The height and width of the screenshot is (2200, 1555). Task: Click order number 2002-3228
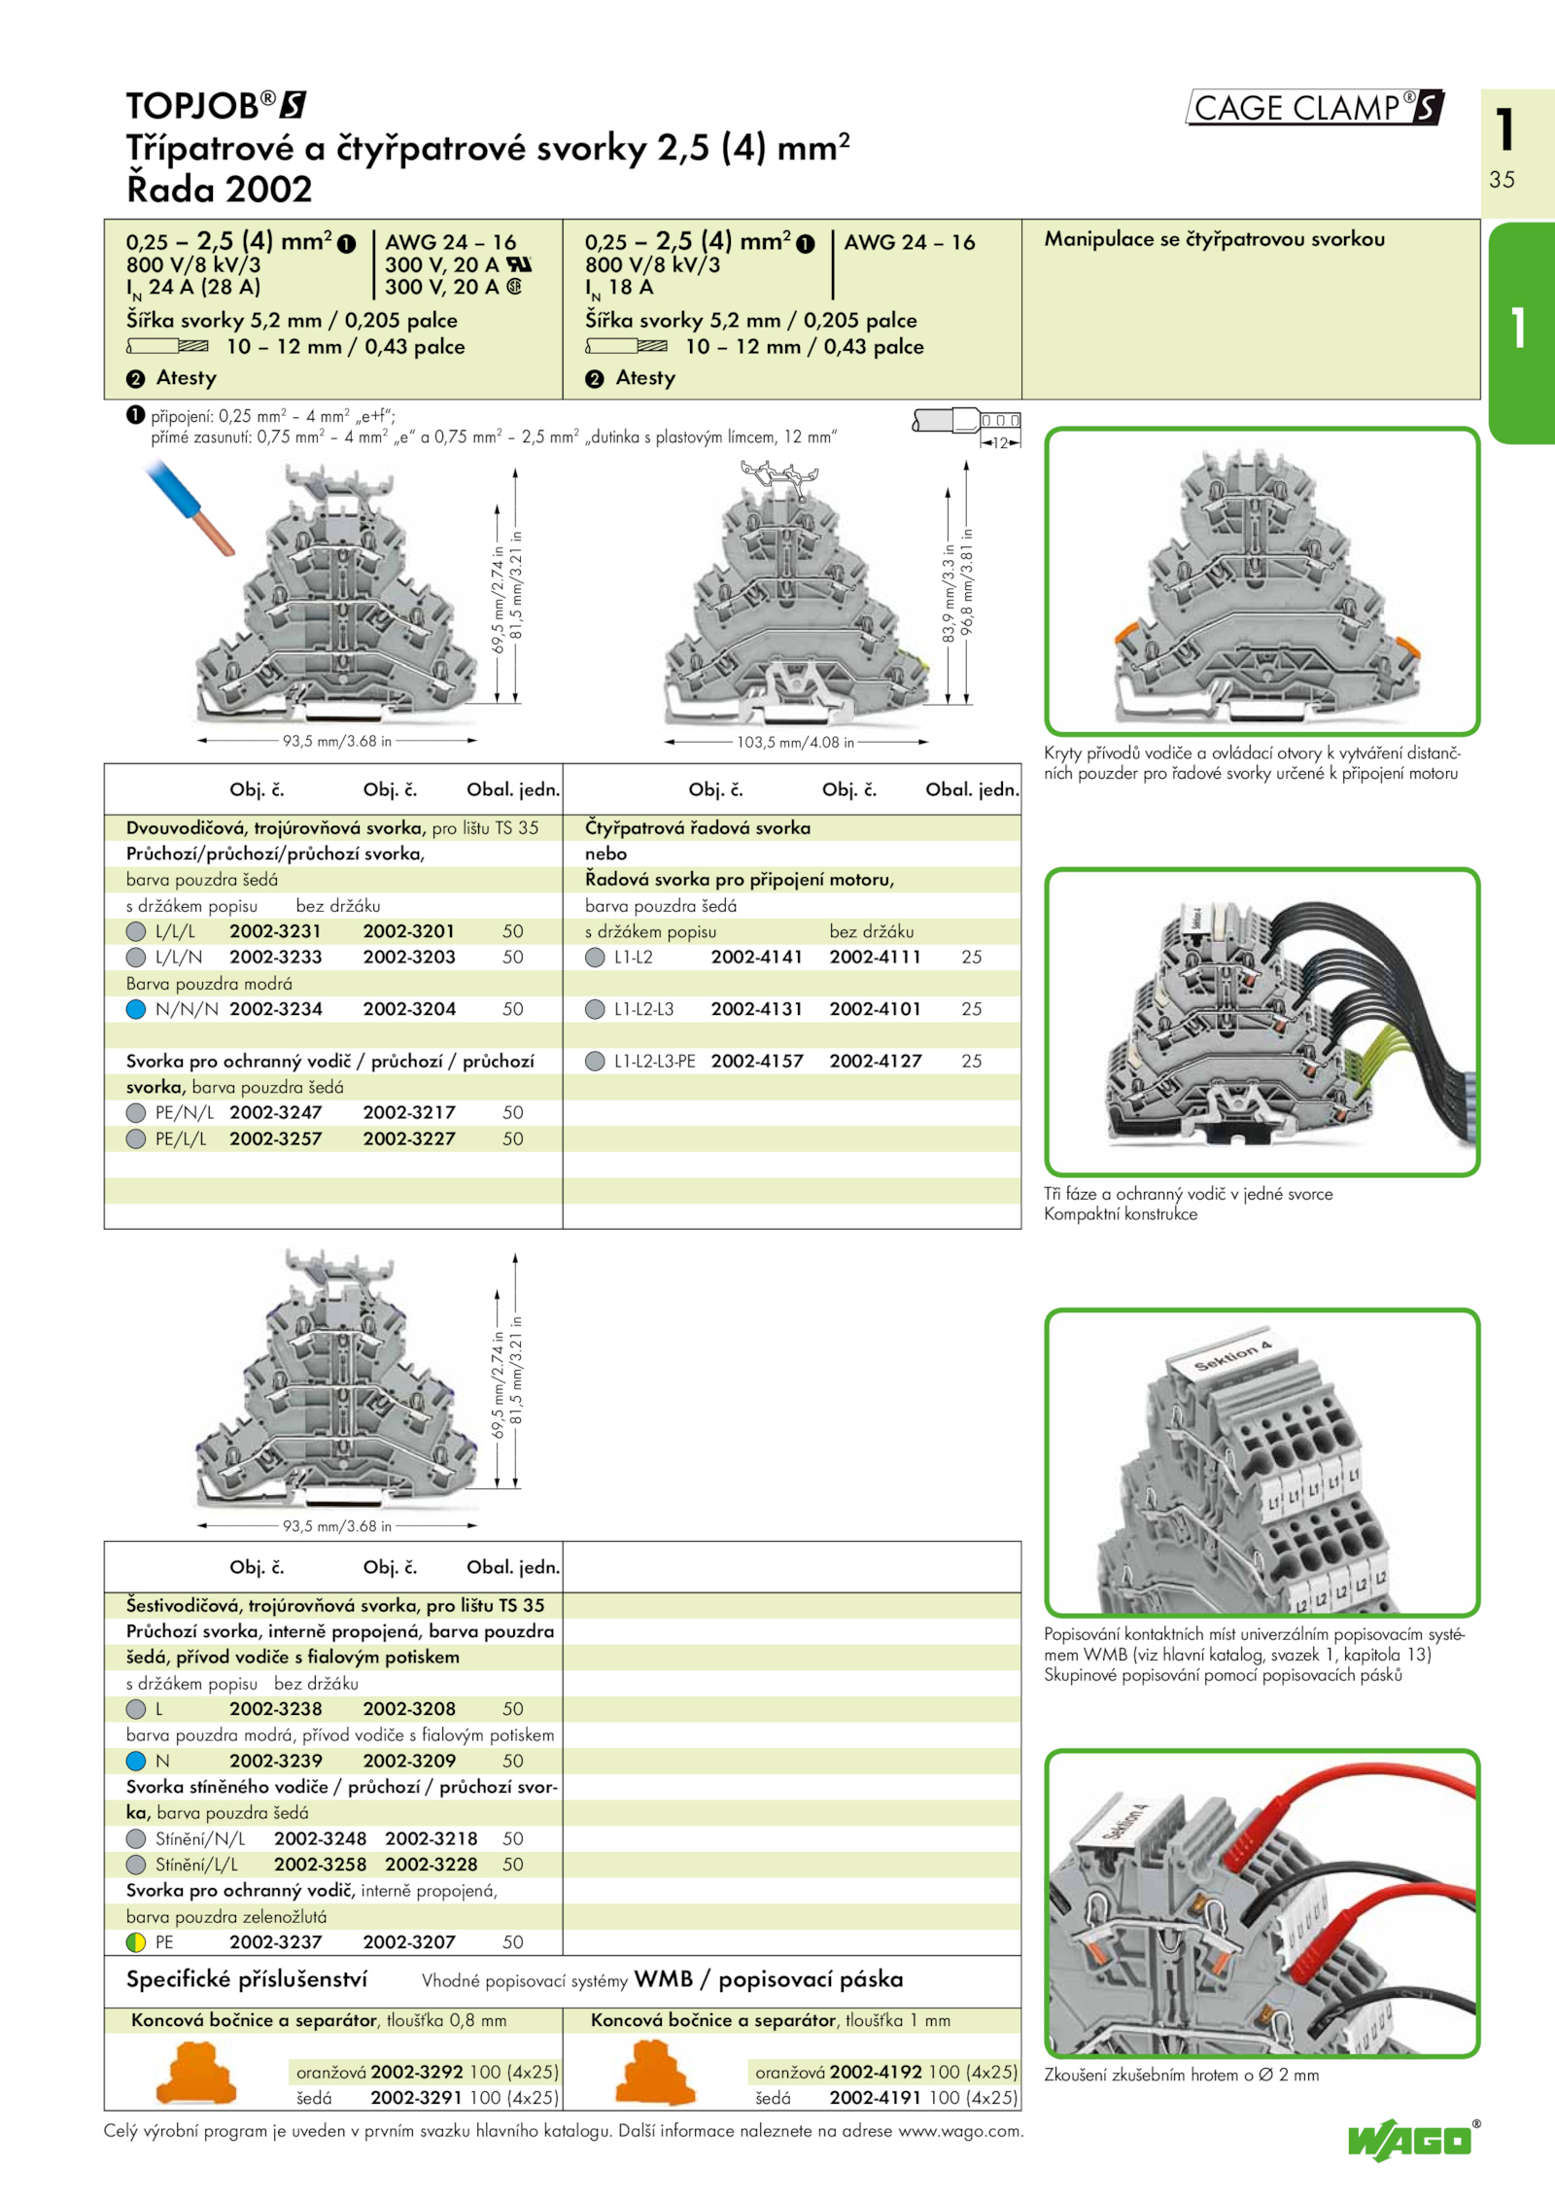(x=432, y=1865)
